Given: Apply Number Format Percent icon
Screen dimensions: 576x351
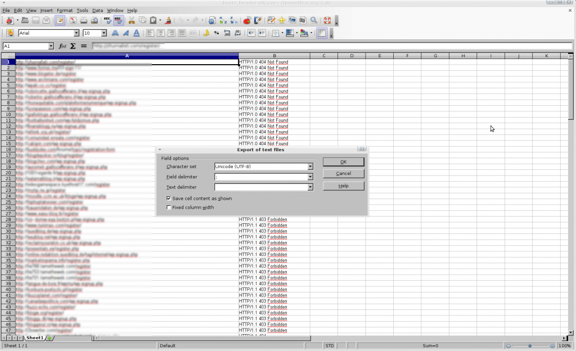Looking at the screenshot, I should (217, 33).
